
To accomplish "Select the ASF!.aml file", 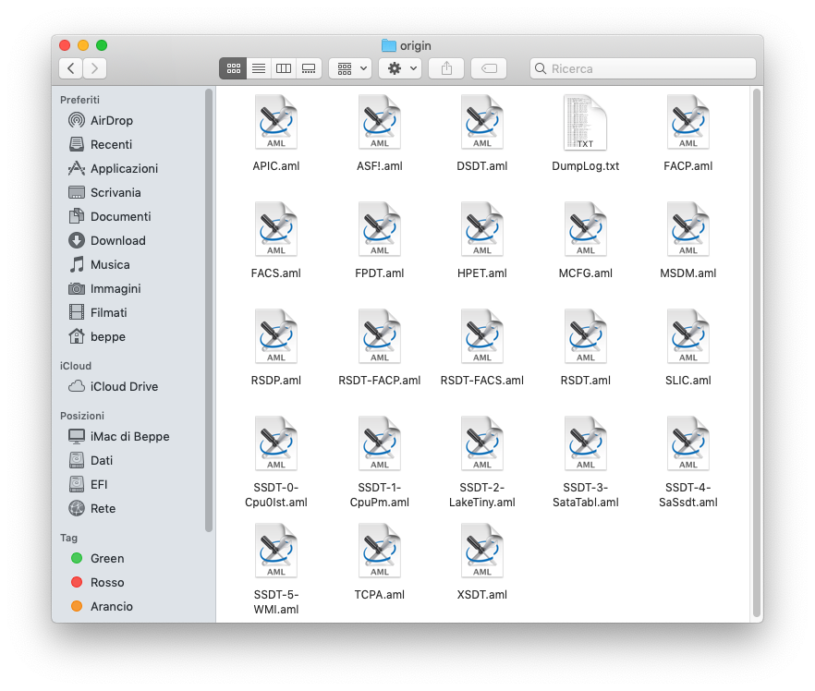I will click(380, 133).
